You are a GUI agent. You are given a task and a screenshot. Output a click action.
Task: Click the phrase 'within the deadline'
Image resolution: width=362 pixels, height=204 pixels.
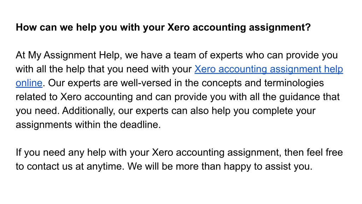point(117,125)
